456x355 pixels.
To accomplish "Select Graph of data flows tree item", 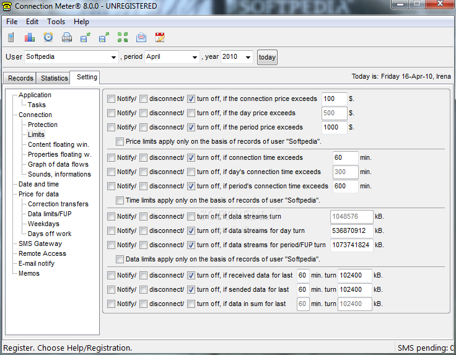I will [58, 164].
